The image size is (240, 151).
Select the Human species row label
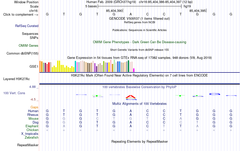[33, 111]
